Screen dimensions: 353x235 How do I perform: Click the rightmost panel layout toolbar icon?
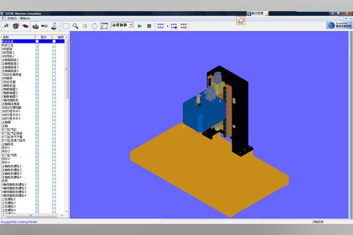coord(184,26)
